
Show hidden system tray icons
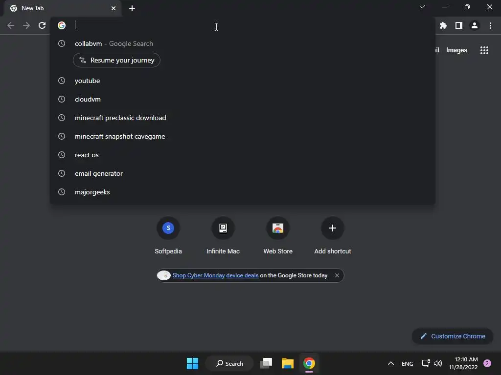390,363
